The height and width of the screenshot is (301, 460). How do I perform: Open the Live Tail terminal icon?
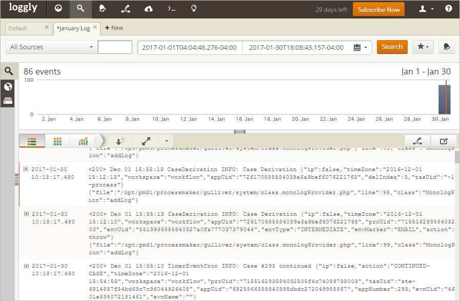[171, 9]
